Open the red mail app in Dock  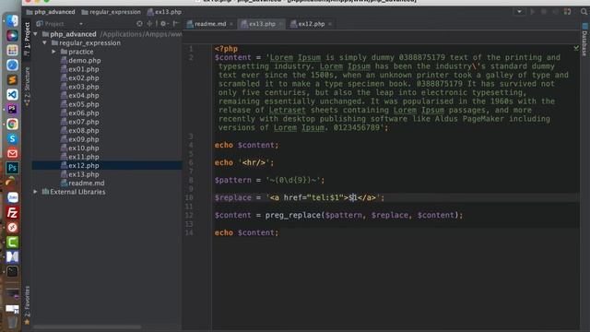12,153
